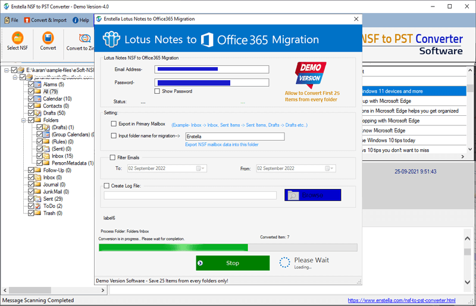
Task: Check Input folder name for migration option
Action: pyautogui.click(x=114, y=135)
